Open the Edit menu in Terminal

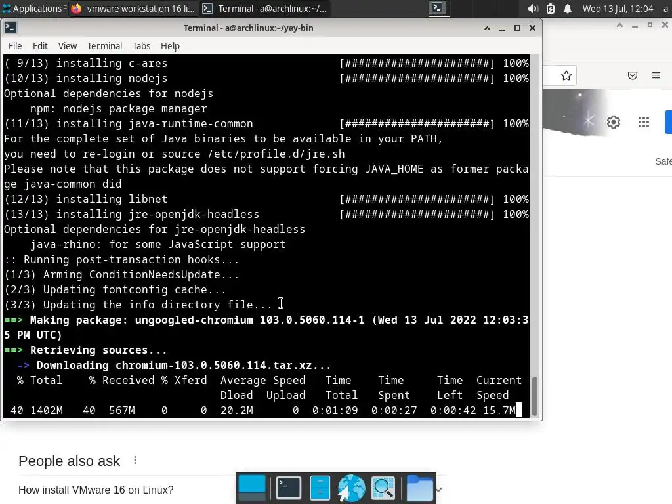point(40,46)
